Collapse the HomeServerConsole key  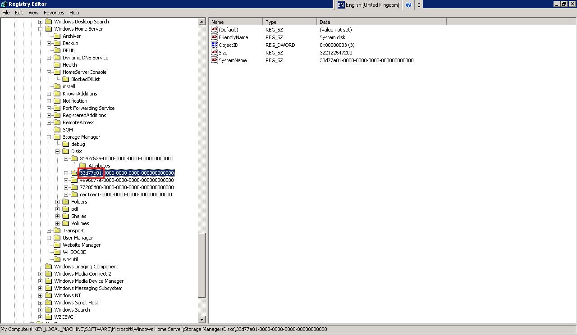point(49,72)
